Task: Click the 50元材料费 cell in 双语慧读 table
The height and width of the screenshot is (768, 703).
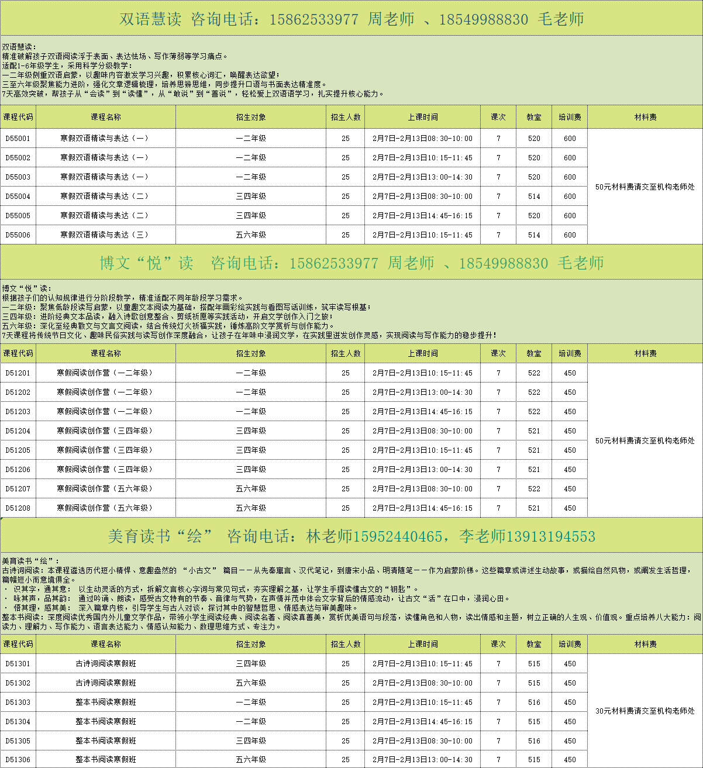Action: pos(645,187)
